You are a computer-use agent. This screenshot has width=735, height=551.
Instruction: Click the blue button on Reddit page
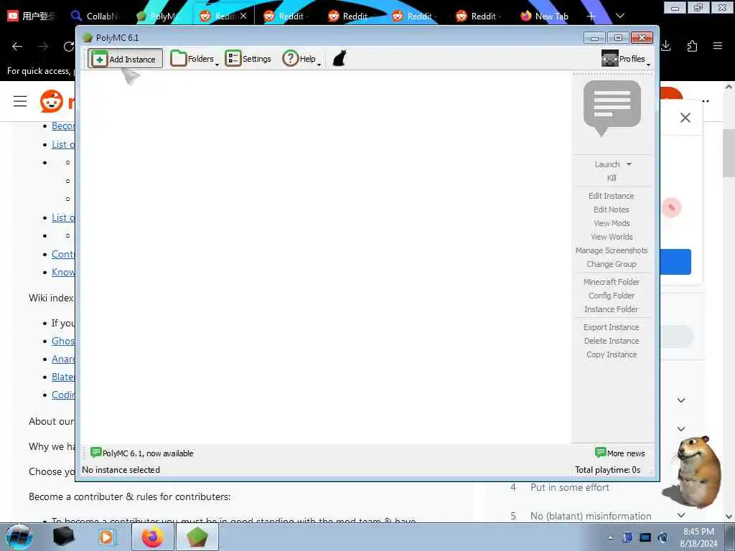click(675, 261)
